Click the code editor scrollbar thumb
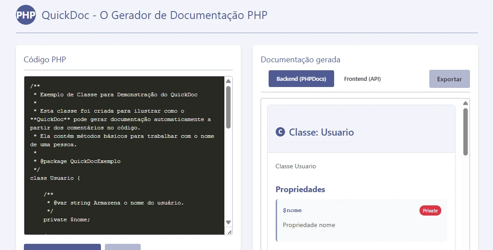 click(x=228, y=107)
